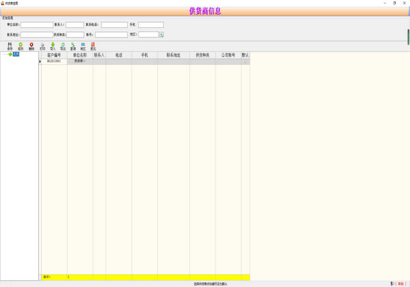Click the 地区 (Region) toolbar icon
Viewport: 410px width, 287px height.
83,46
